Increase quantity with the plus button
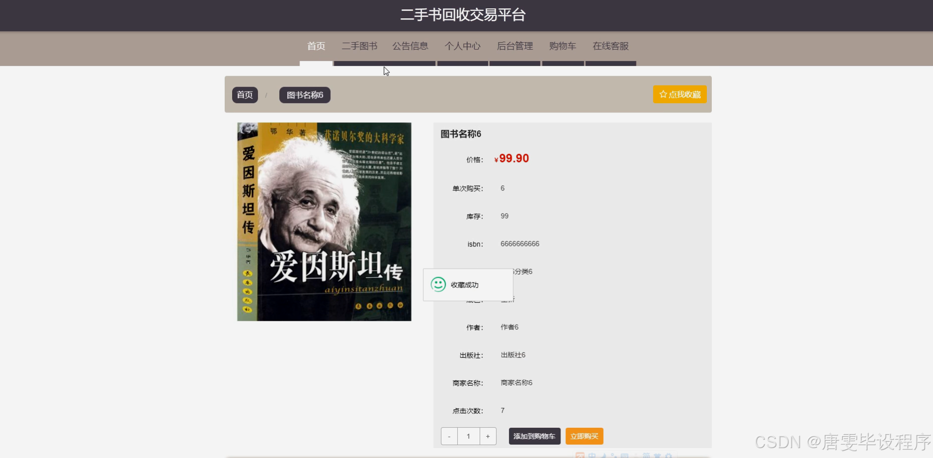Image resolution: width=933 pixels, height=458 pixels. coord(488,436)
